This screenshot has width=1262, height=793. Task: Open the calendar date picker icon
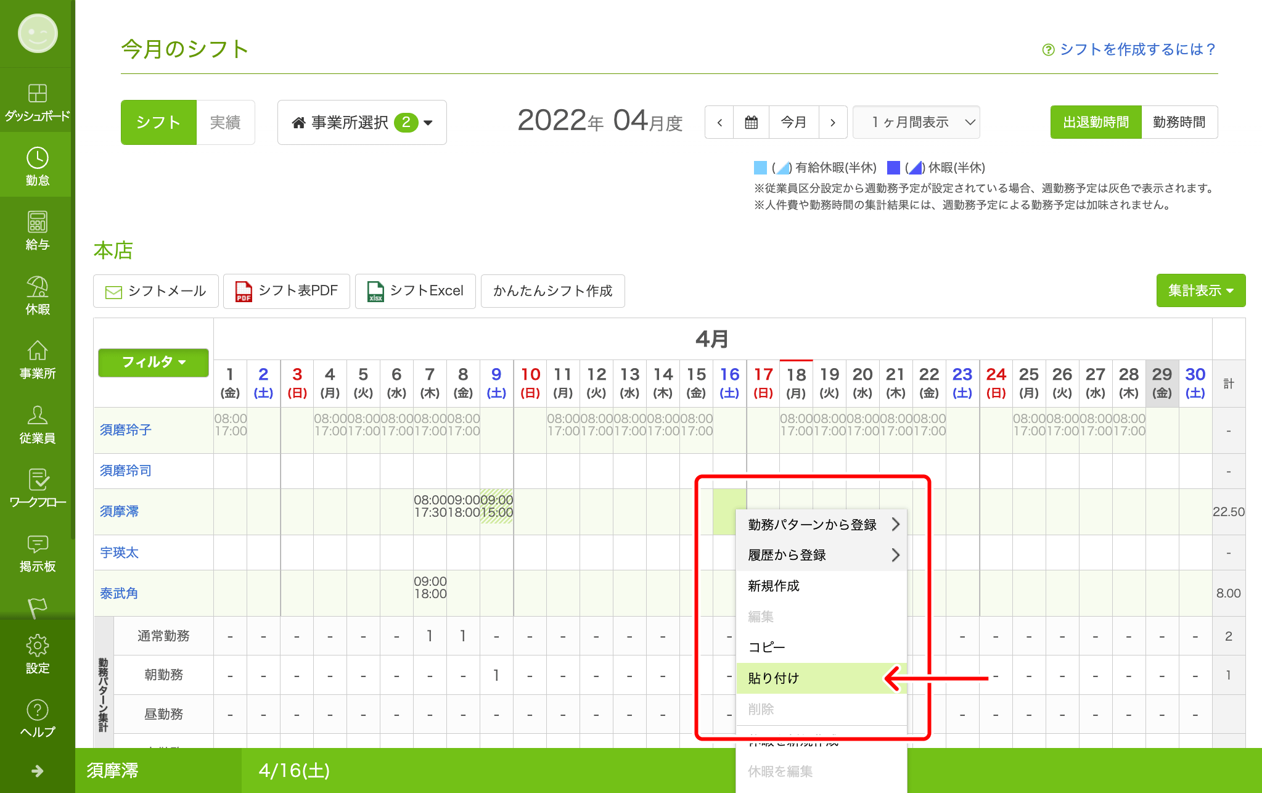coord(751,122)
